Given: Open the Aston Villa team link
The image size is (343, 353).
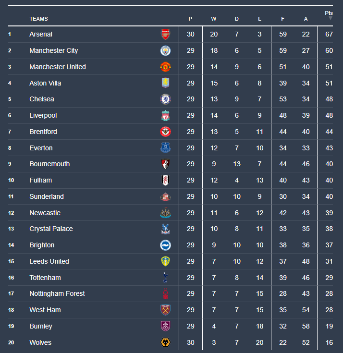Looking at the screenshot, I should (x=45, y=83).
